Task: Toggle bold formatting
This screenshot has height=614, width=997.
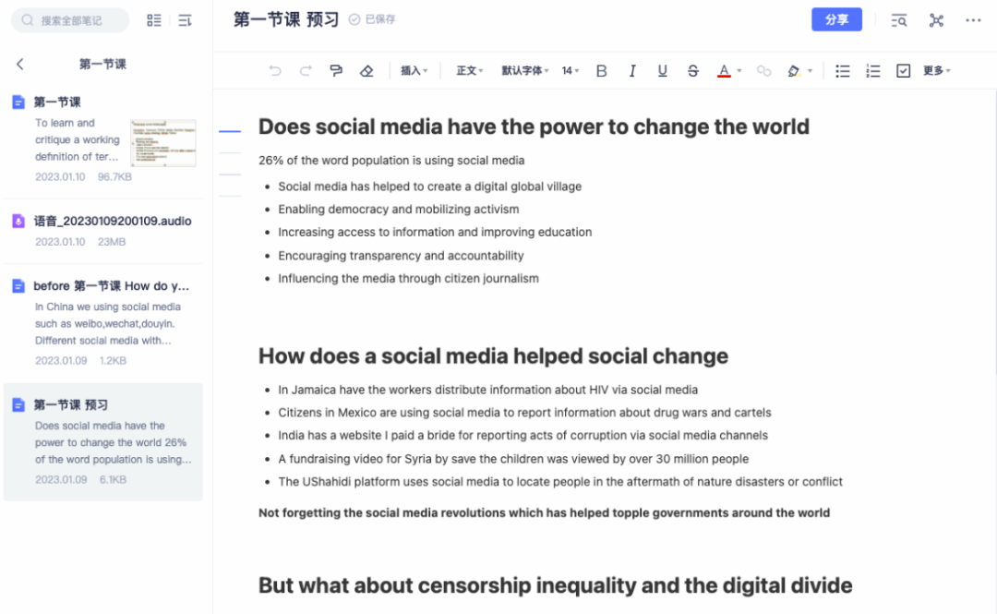Action: (601, 70)
